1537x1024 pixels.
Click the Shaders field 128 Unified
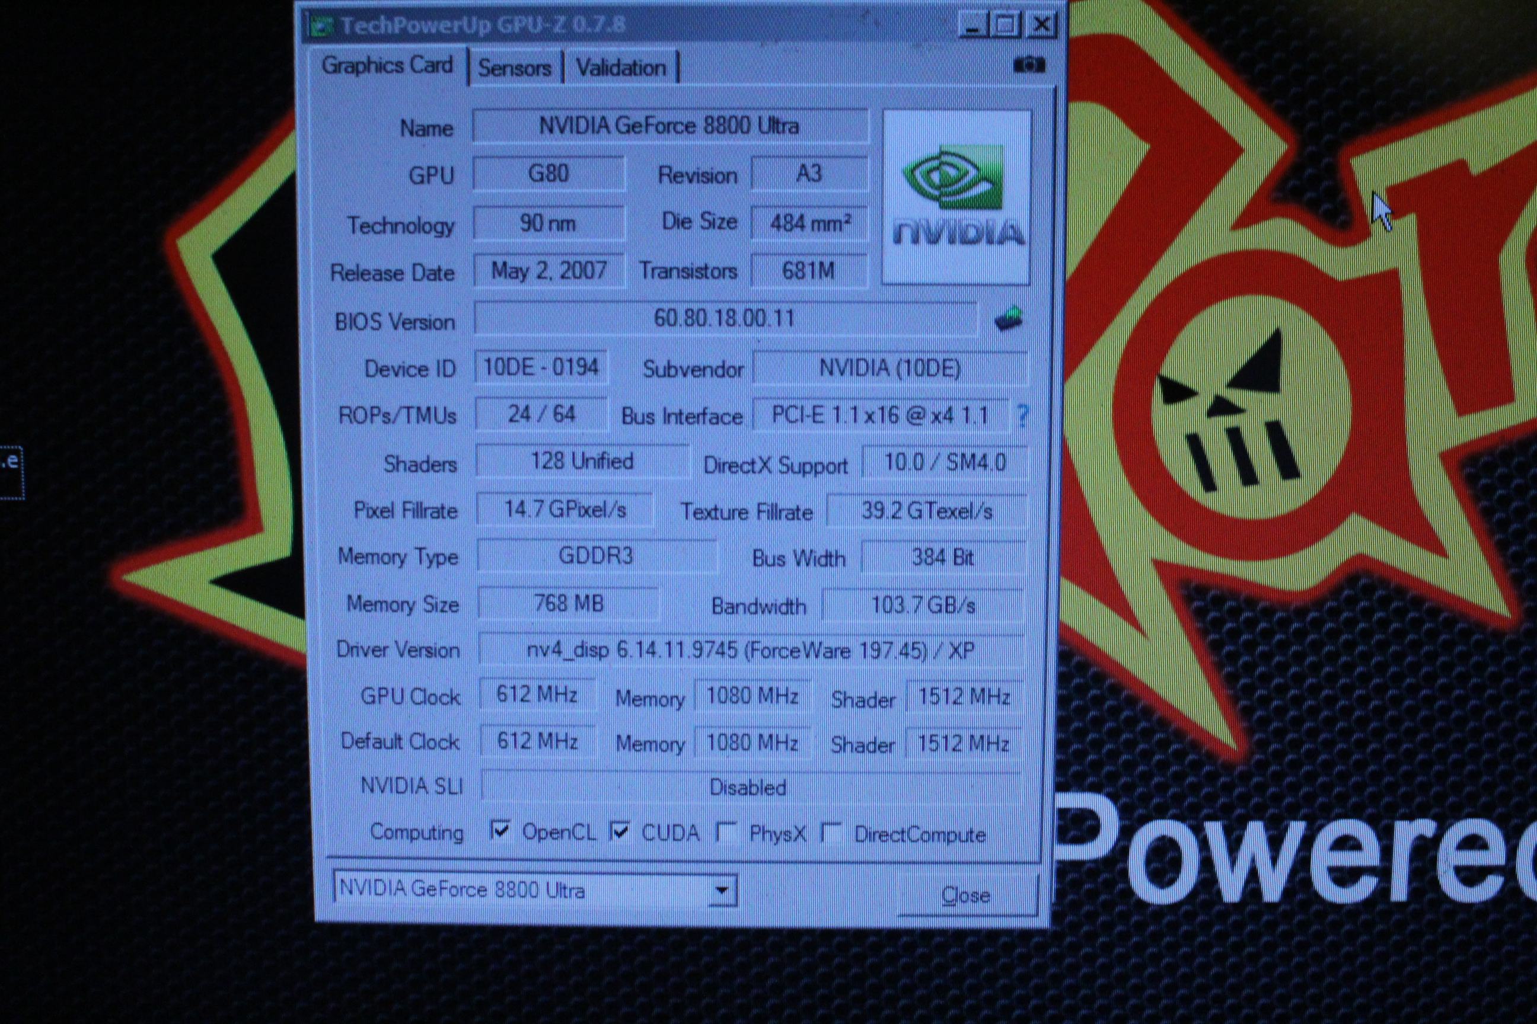click(x=582, y=461)
